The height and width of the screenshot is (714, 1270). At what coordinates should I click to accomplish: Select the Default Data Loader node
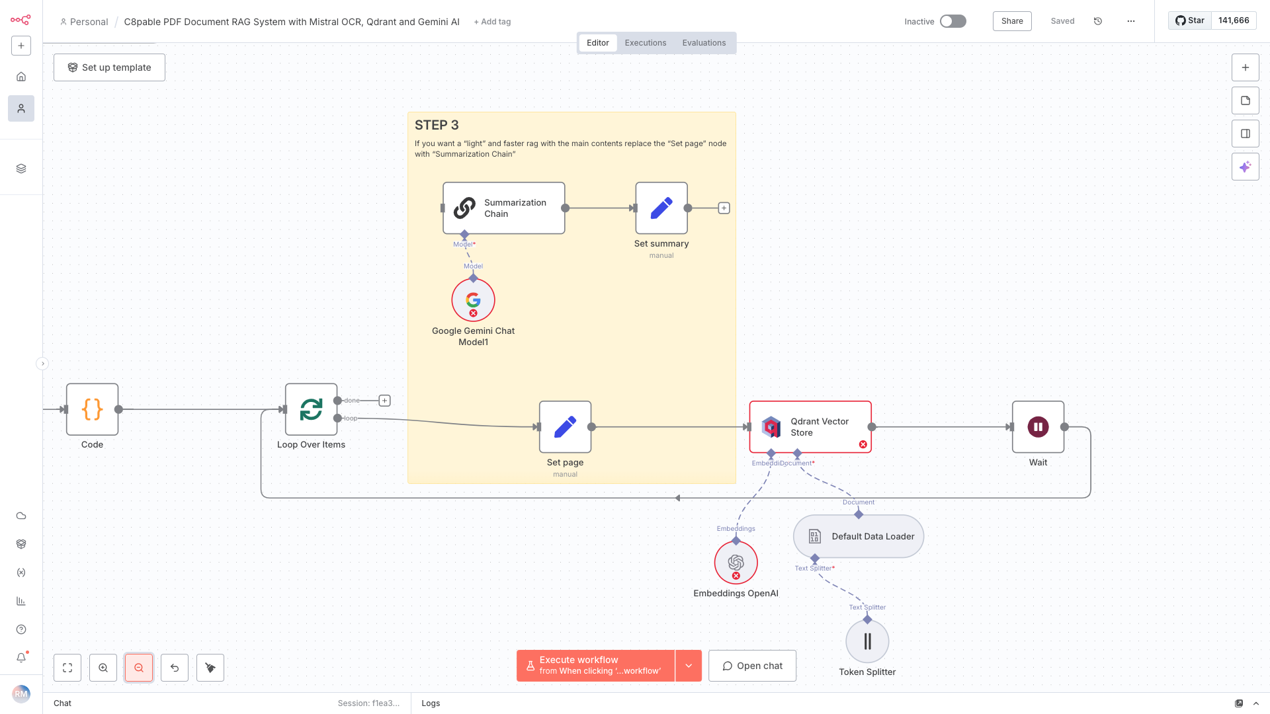click(859, 536)
